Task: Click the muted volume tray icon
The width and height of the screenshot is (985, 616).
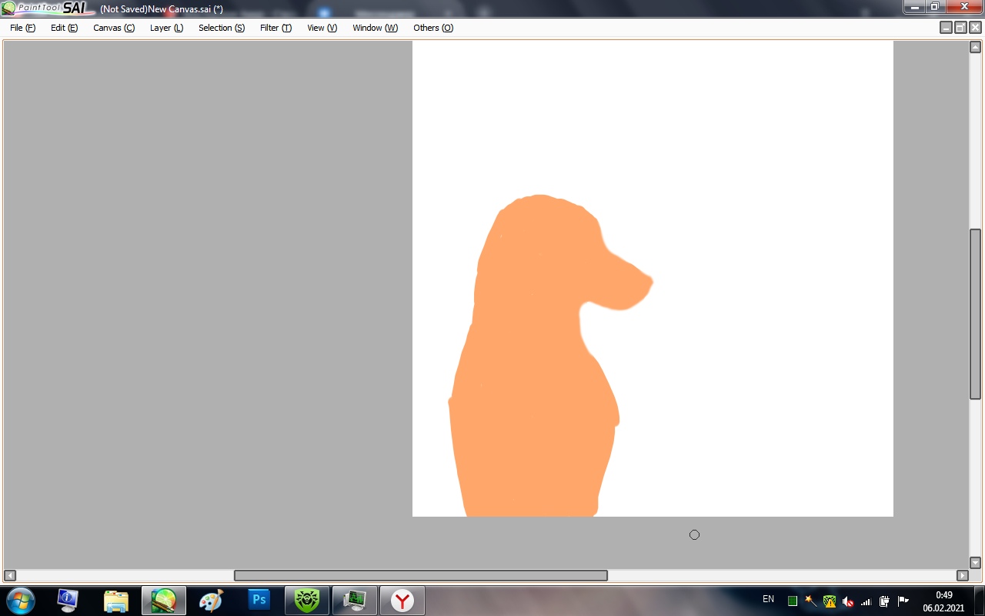Action: [x=847, y=601]
